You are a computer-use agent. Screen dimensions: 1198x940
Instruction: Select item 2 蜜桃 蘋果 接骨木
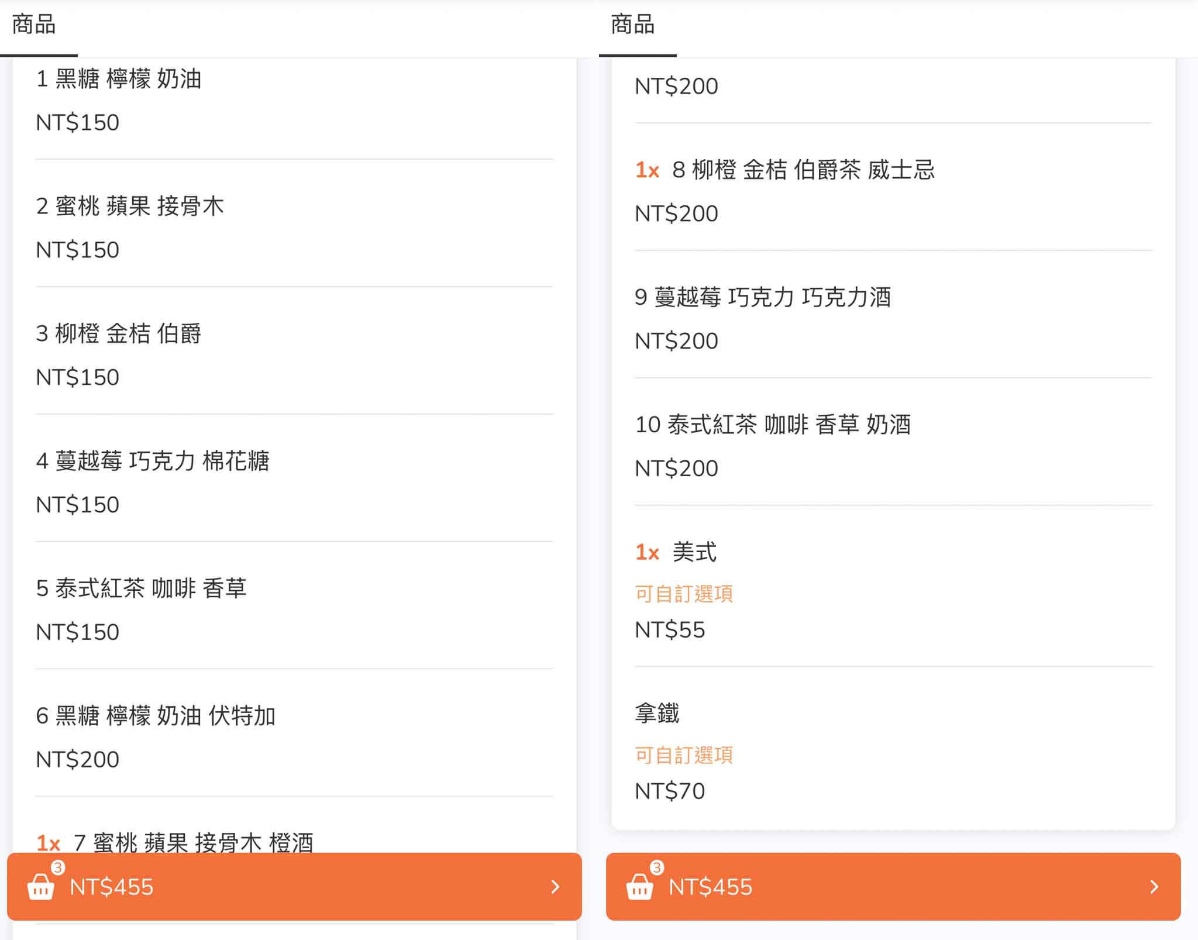click(x=130, y=206)
